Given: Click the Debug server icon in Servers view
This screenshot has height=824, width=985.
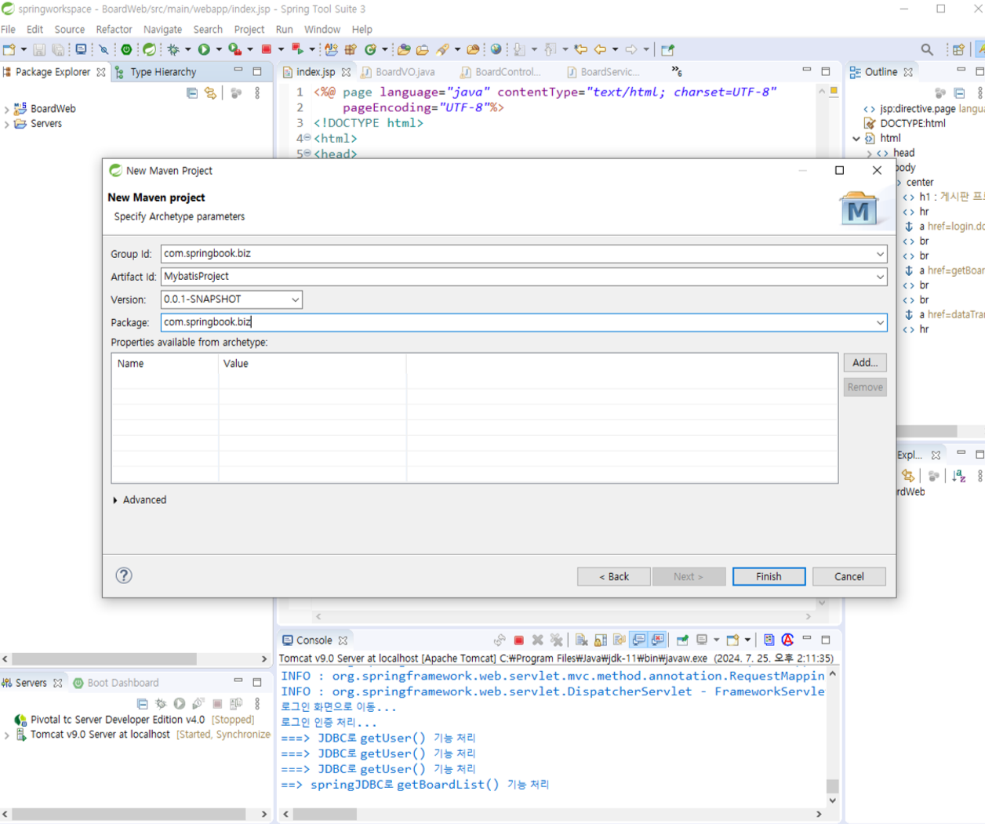Looking at the screenshot, I should (x=161, y=704).
